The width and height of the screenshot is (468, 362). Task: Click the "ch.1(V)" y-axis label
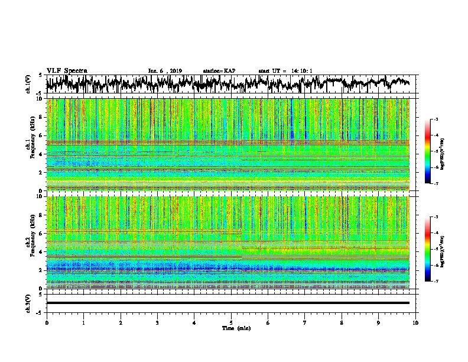(x=28, y=84)
